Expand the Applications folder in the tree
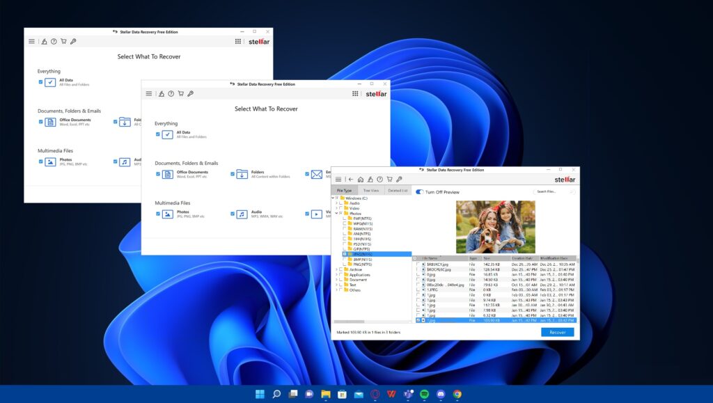Image resolution: width=713 pixels, height=403 pixels. [337, 274]
